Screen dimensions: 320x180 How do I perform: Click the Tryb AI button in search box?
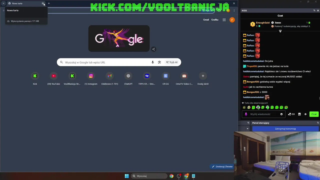[x=172, y=62]
